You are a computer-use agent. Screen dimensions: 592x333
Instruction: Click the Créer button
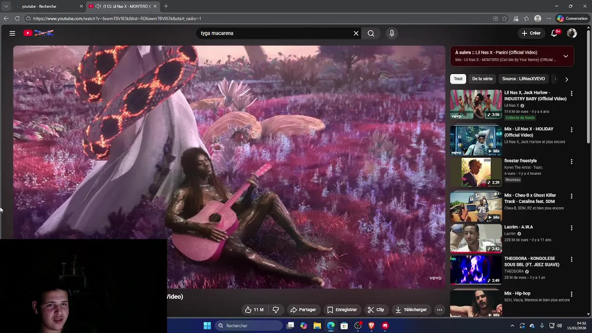tap(531, 33)
